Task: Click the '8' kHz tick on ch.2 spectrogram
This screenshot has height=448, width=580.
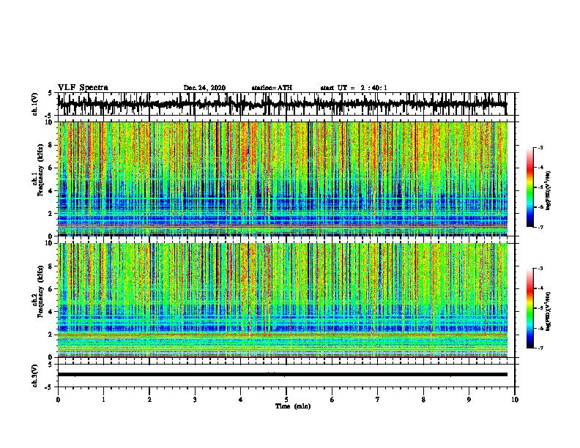Action: tap(51, 266)
